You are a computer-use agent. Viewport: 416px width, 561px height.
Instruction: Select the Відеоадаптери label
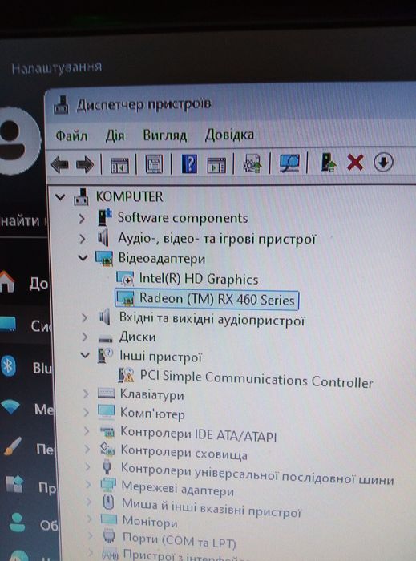[162, 258]
